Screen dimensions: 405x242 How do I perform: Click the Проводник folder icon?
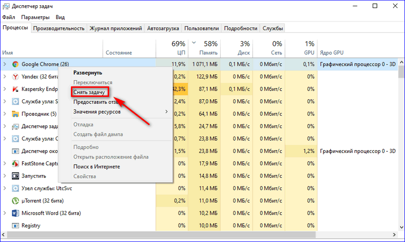[15, 114]
